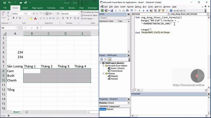Click the Paste button in Excel ribbon
The width and height of the screenshot is (211, 118).
4,15
